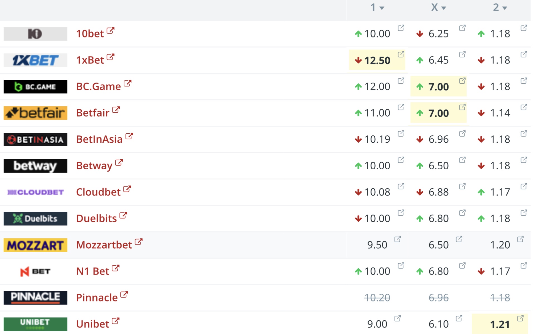
Task: Click external link icon next to Betfair name
Action: tap(116, 110)
